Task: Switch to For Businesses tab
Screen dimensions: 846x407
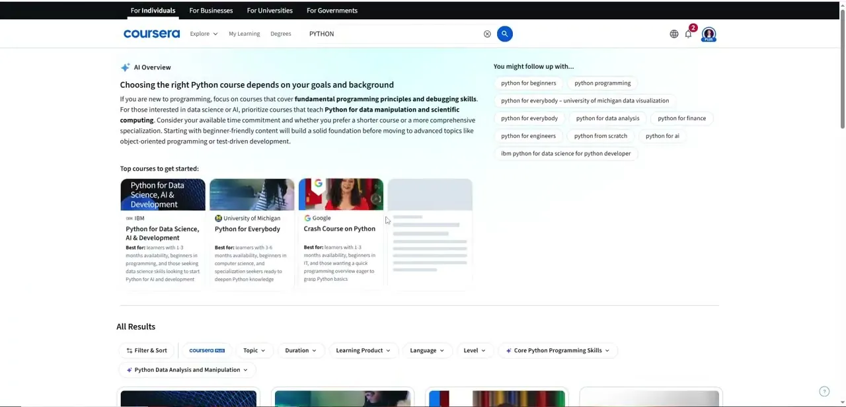Action: [211, 11]
